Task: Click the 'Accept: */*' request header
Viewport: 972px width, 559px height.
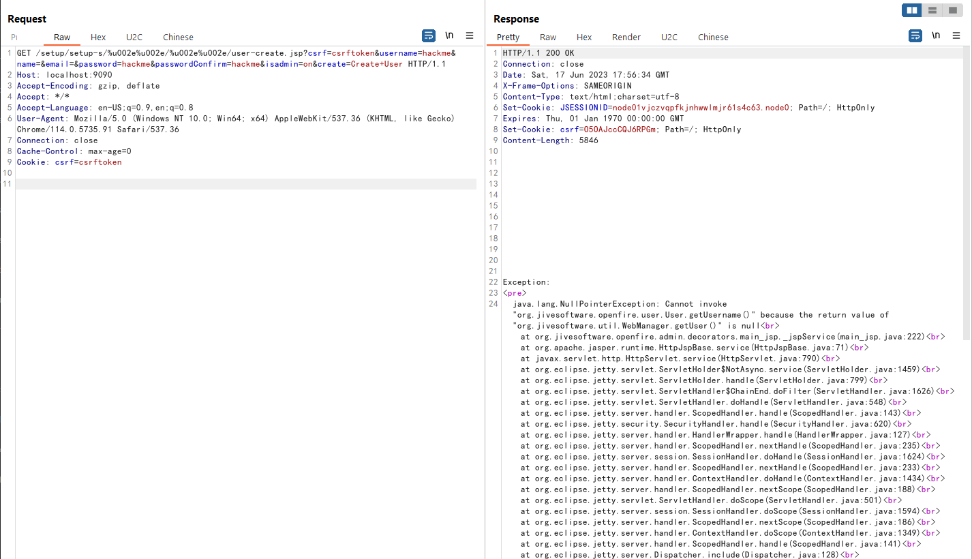Action: click(x=43, y=97)
